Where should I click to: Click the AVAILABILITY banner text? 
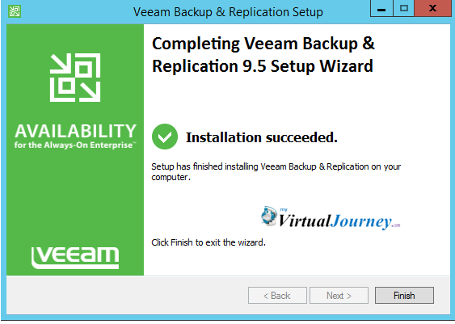75,131
